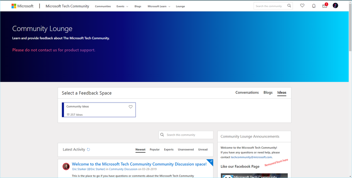Select the Ideas tab
The height and width of the screenshot is (178, 352).
point(282,92)
